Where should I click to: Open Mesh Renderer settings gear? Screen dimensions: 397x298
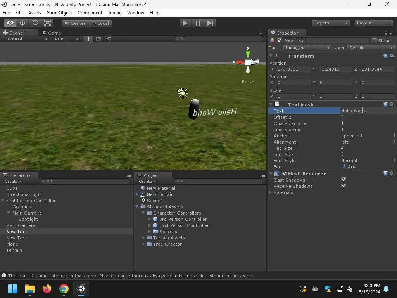pyautogui.click(x=392, y=173)
